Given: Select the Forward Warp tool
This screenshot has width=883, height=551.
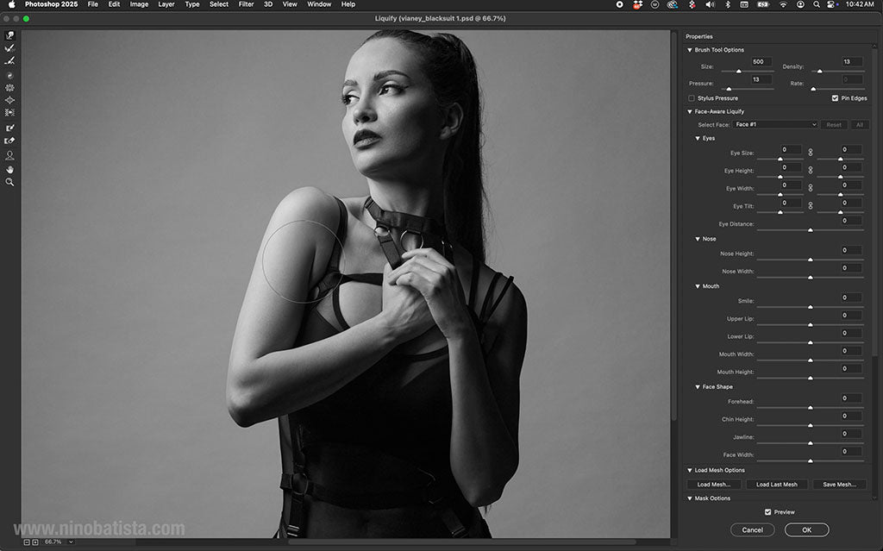Looking at the screenshot, I should (9, 36).
